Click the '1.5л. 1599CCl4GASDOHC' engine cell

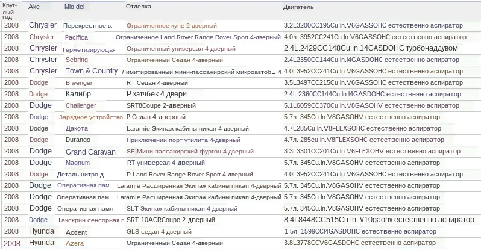360,231
